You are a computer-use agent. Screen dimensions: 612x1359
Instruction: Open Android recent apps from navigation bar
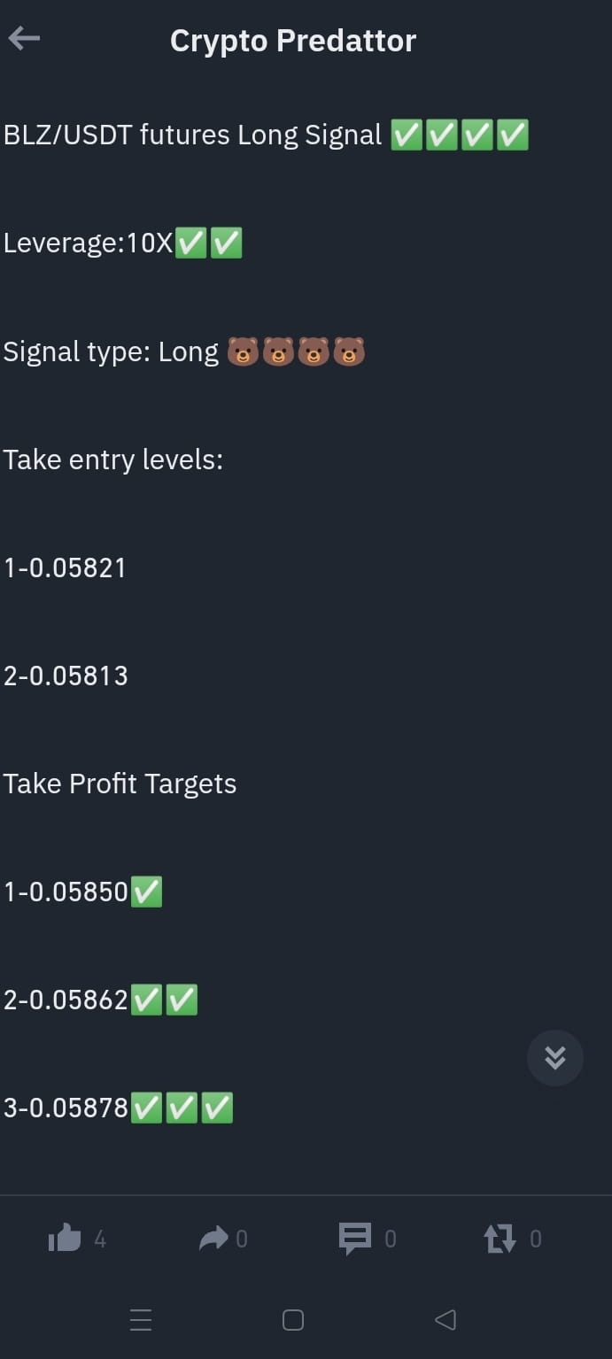(141, 1319)
